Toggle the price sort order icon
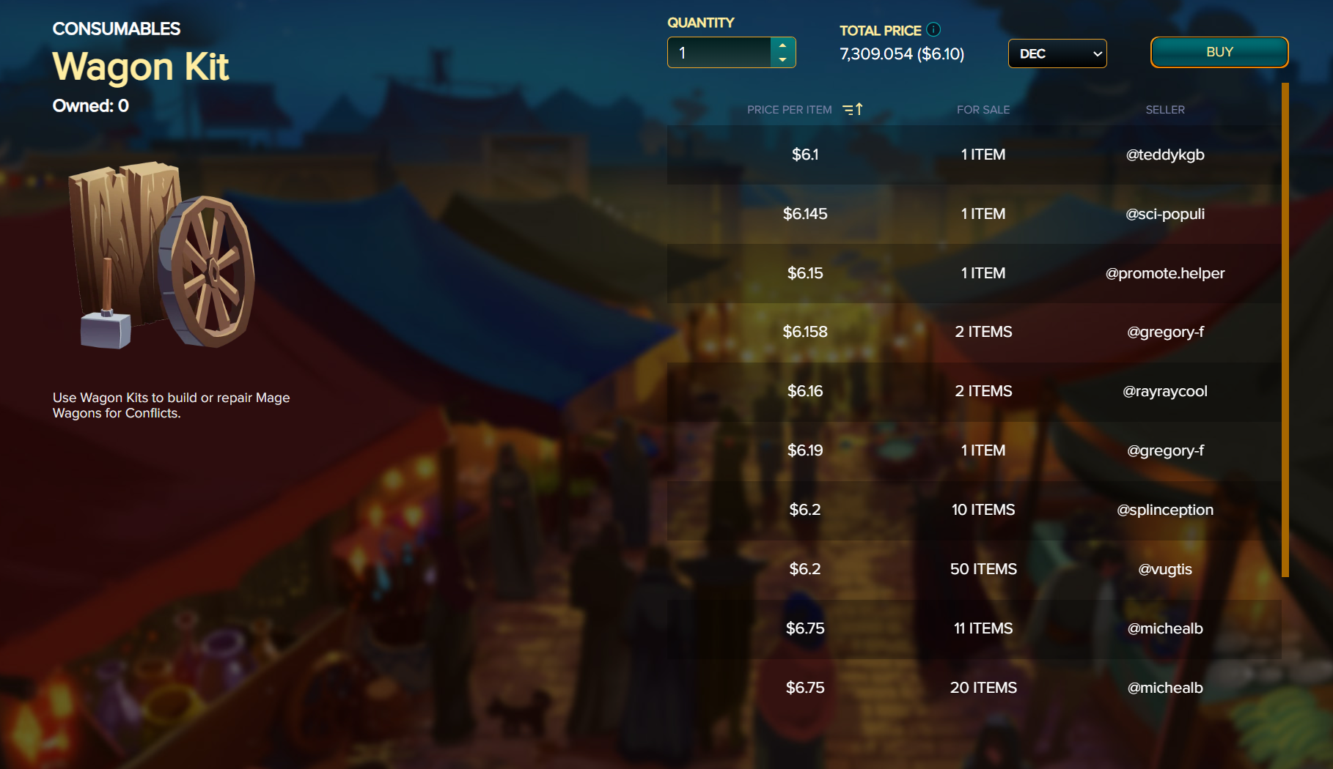The image size is (1333, 769). pos(853,109)
